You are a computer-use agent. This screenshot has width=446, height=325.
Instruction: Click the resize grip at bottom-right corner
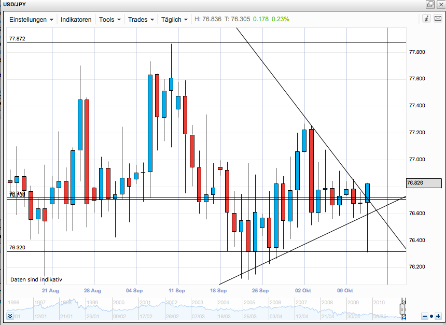(444, 323)
